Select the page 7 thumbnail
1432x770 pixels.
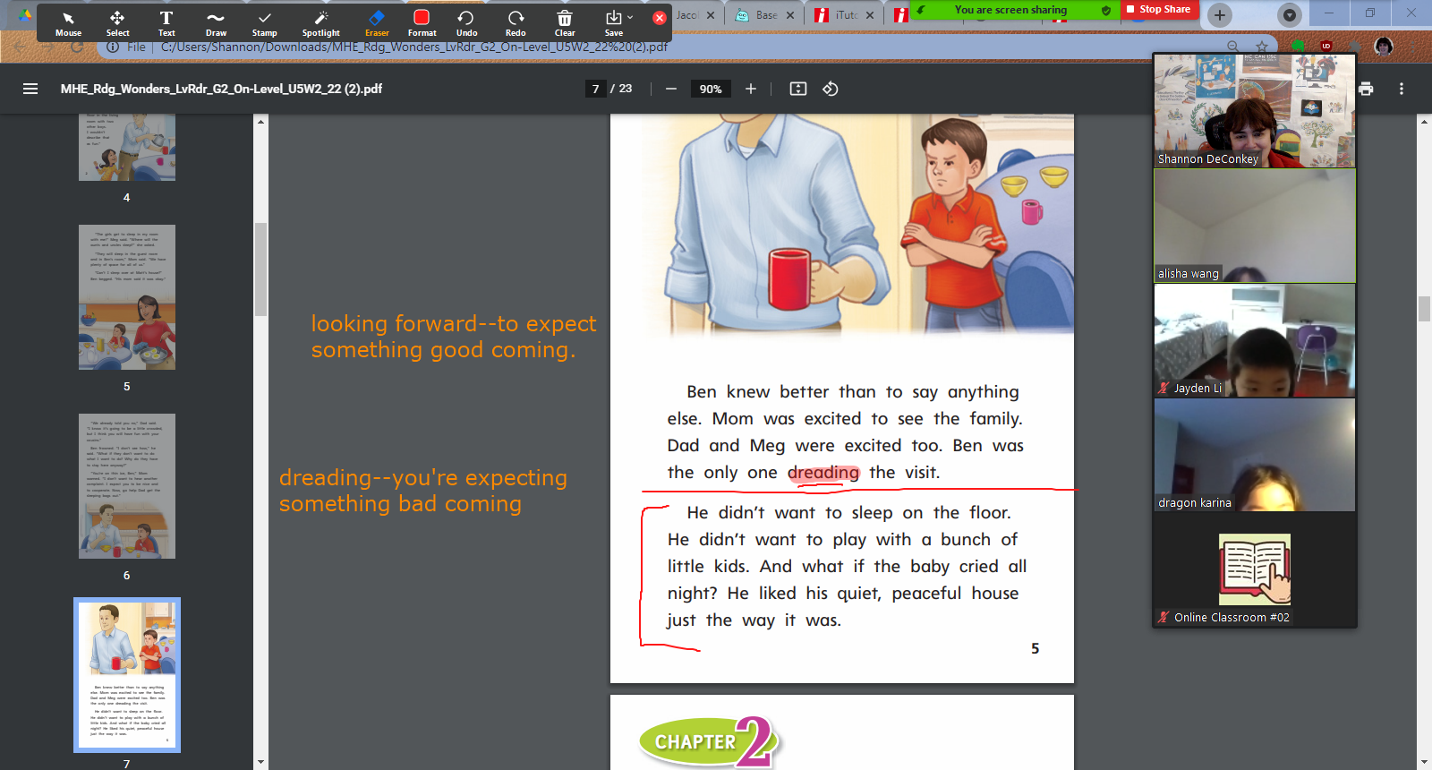pyautogui.click(x=127, y=675)
